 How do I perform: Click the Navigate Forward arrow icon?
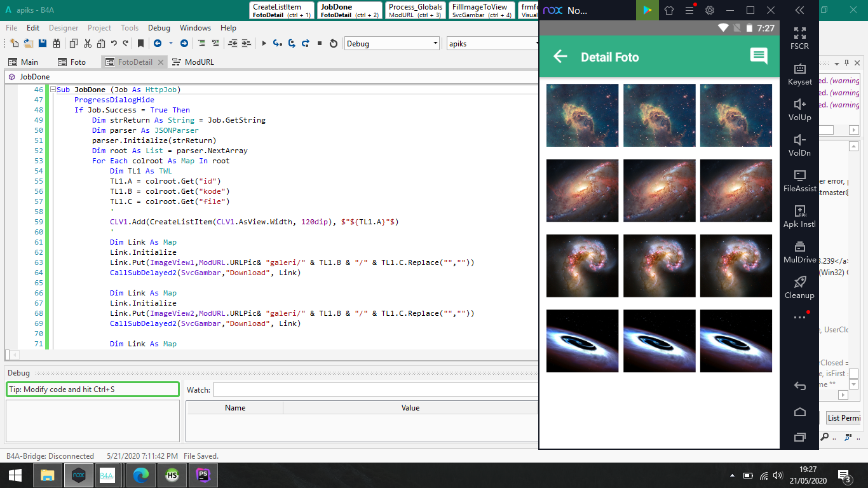click(184, 43)
